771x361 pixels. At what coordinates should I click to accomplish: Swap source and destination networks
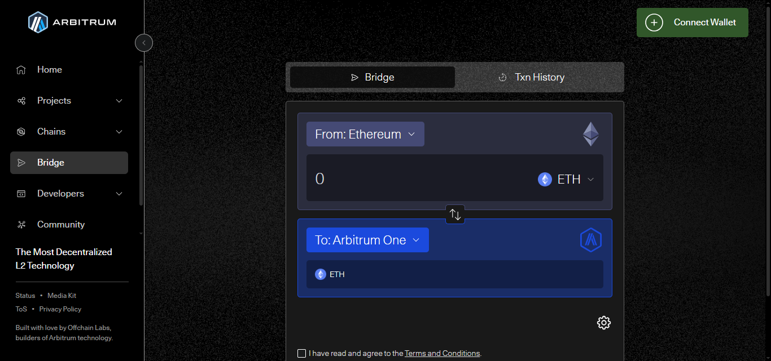click(x=455, y=214)
